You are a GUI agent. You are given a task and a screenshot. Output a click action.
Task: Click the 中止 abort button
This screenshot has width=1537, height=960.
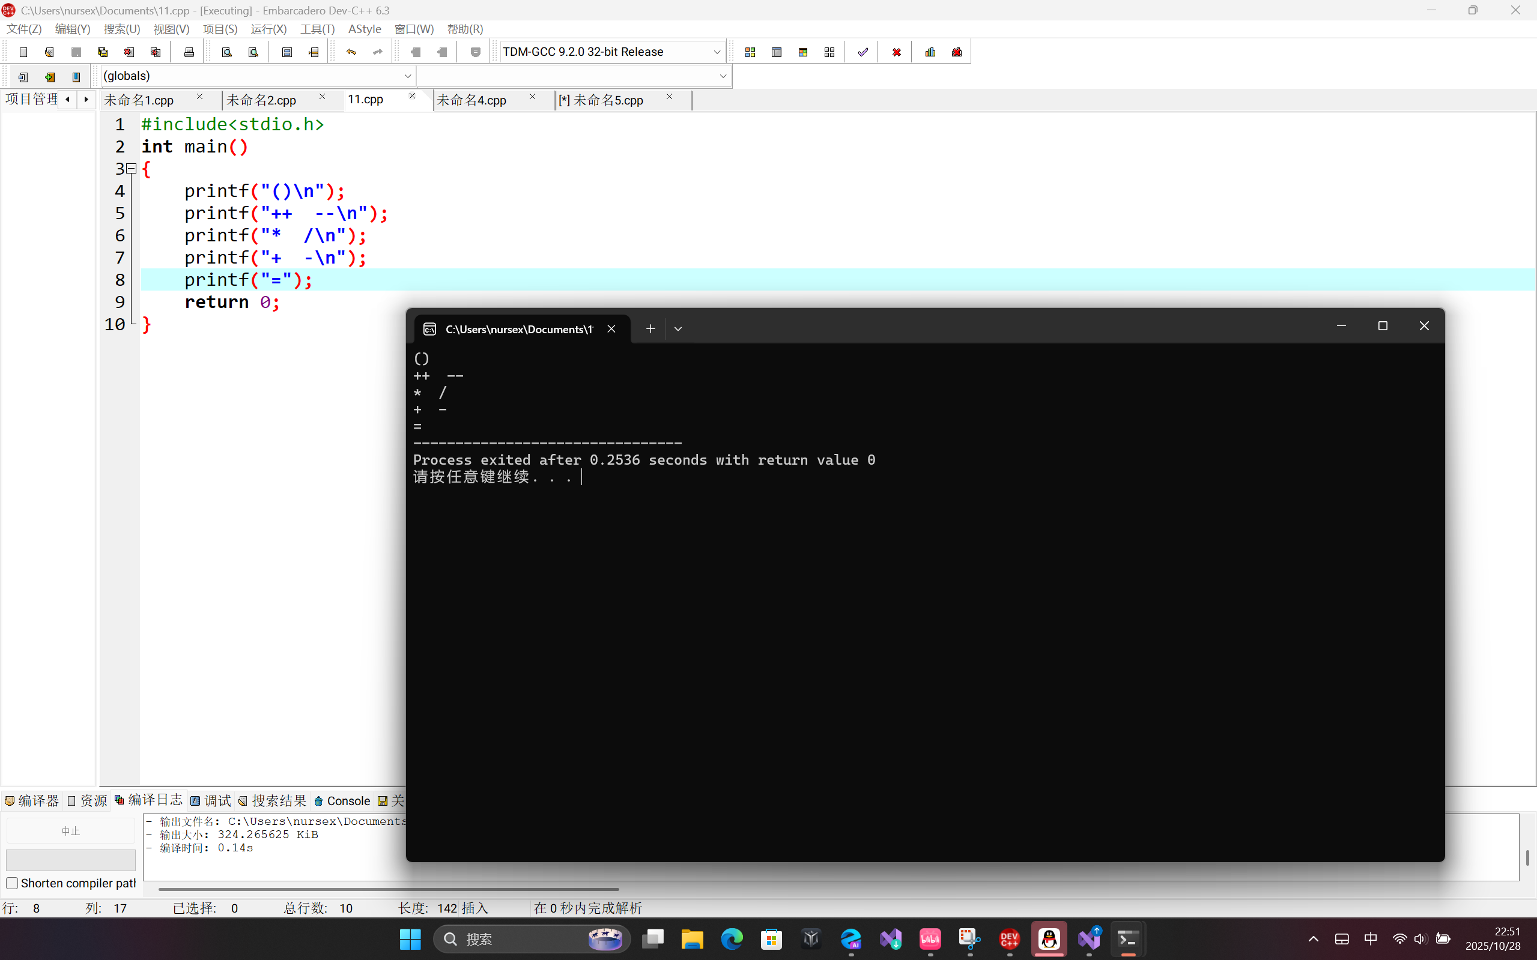[x=70, y=831]
